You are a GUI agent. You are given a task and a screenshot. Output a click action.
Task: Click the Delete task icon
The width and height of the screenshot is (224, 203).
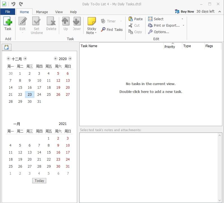coord(51,21)
